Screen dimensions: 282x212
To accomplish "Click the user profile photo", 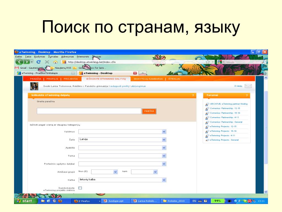I will coord(34,86).
